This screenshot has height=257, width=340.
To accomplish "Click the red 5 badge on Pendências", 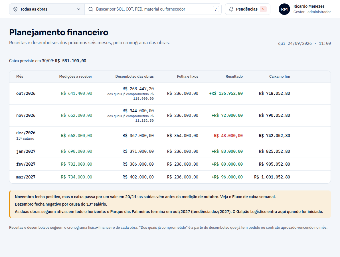I will (x=263, y=9).
